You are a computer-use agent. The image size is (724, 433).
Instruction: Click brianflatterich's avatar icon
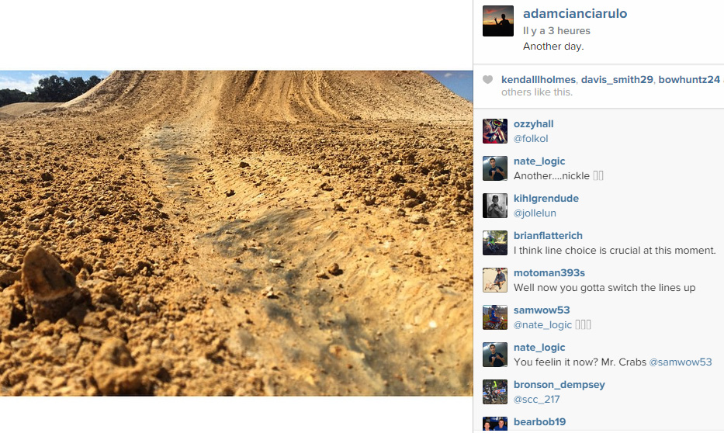(x=495, y=243)
